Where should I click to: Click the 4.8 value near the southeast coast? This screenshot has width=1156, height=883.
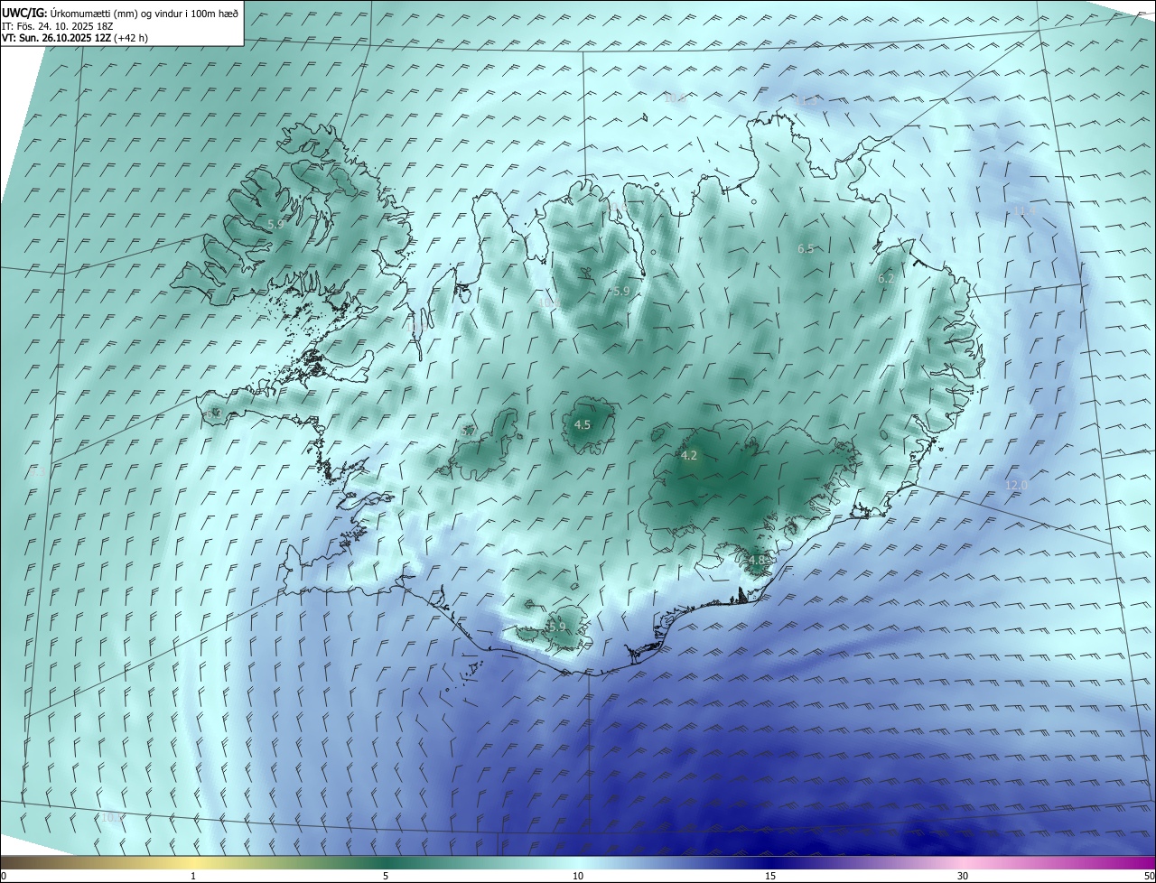[x=757, y=560]
